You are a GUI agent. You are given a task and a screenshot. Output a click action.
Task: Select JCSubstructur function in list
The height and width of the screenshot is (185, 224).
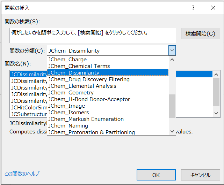pyautogui.click(x=29, y=114)
